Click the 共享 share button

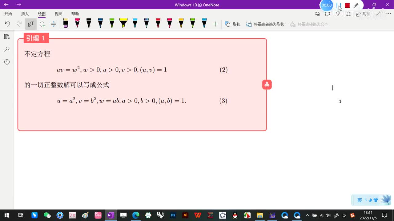[363, 14]
